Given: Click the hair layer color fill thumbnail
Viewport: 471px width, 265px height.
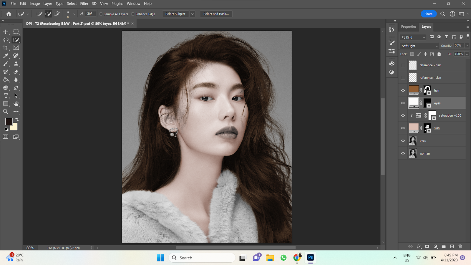Looking at the screenshot, I should (414, 90).
